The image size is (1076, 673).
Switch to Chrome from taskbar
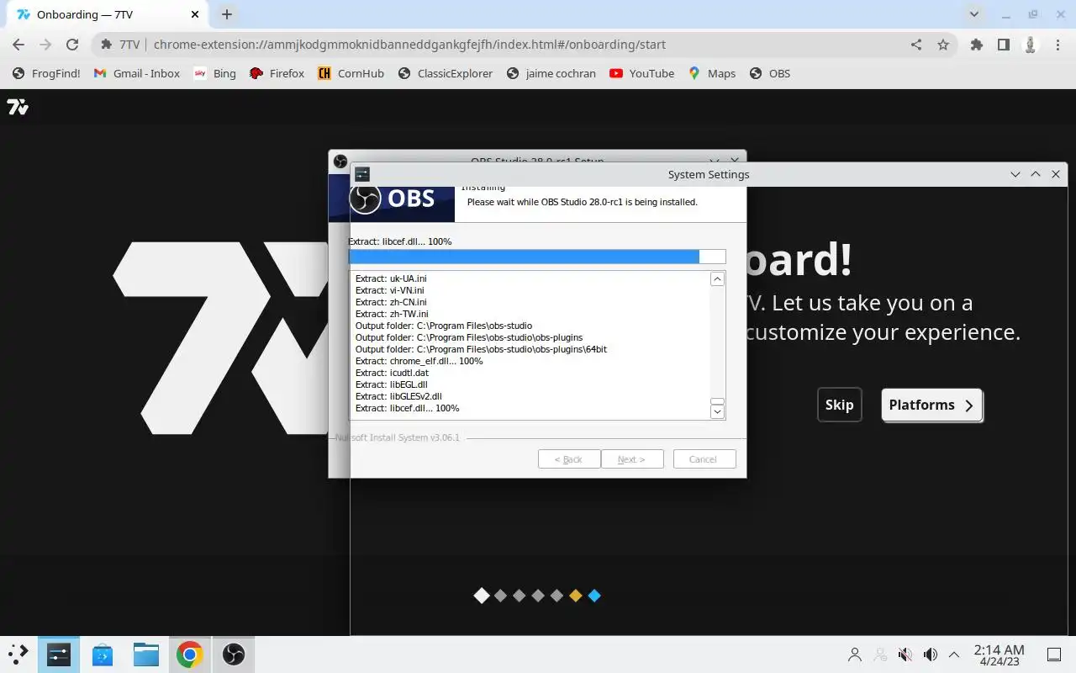(190, 654)
